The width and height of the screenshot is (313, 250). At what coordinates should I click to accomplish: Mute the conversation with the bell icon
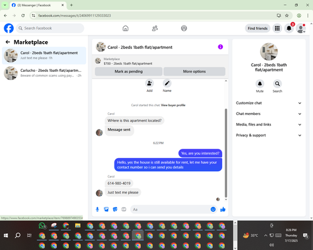260,84
